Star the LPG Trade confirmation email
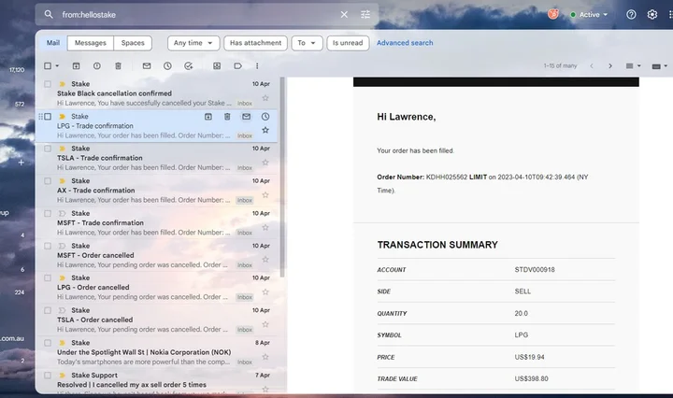The image size is (673, 398). pos(265,130)
